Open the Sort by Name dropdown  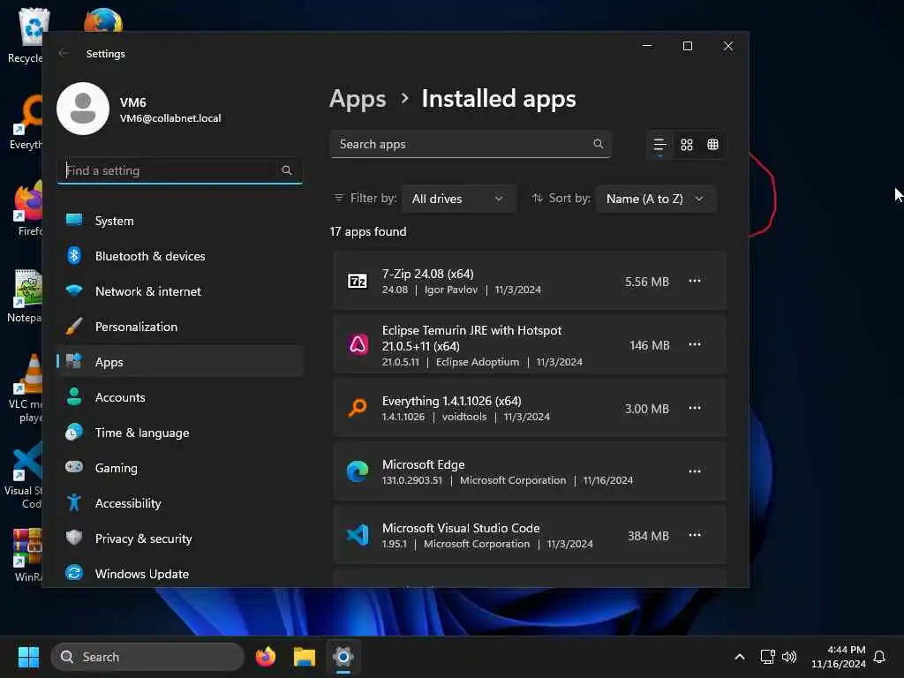[x=656, y=199]
